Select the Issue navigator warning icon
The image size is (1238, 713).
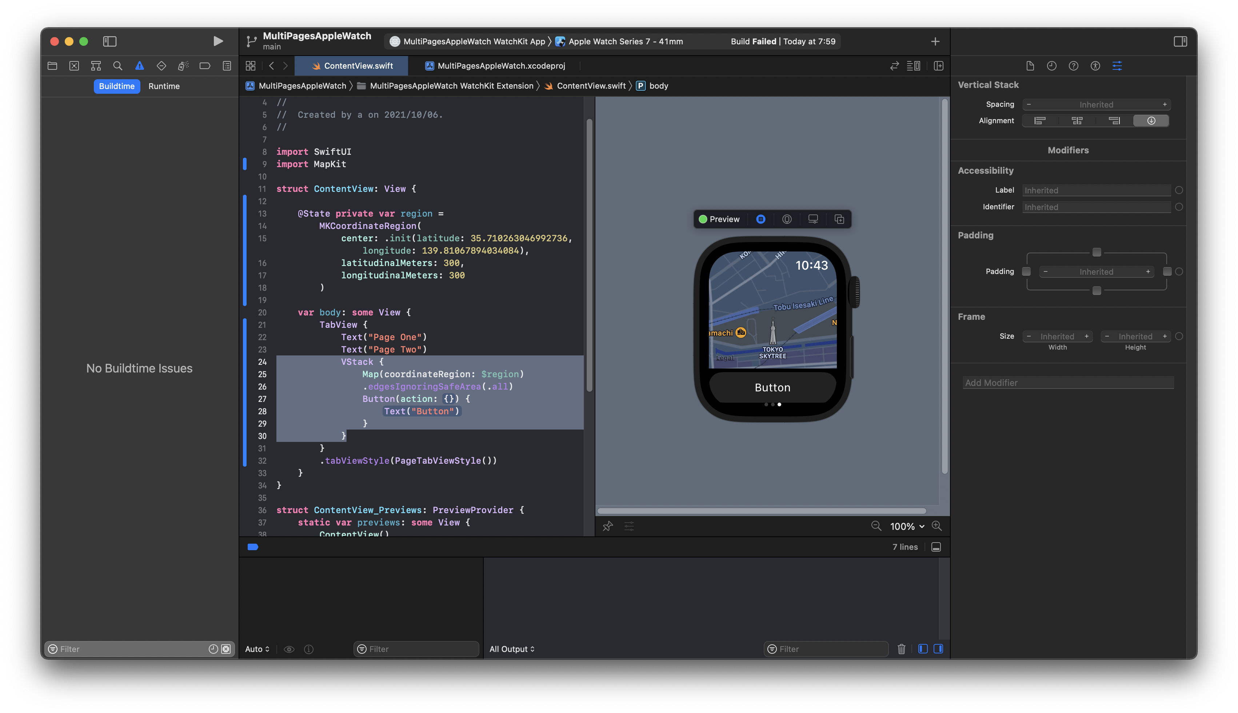pos(140,66)
